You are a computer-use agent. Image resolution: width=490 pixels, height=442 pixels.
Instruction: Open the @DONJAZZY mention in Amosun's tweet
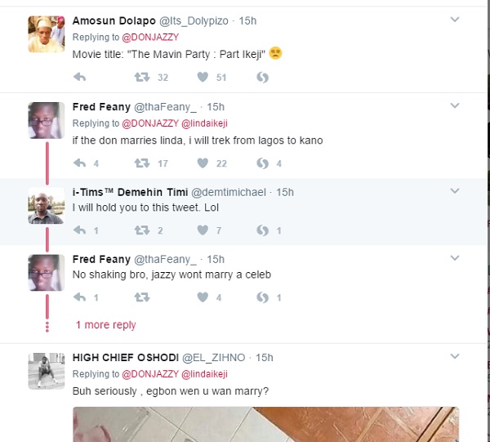(153, 37)
